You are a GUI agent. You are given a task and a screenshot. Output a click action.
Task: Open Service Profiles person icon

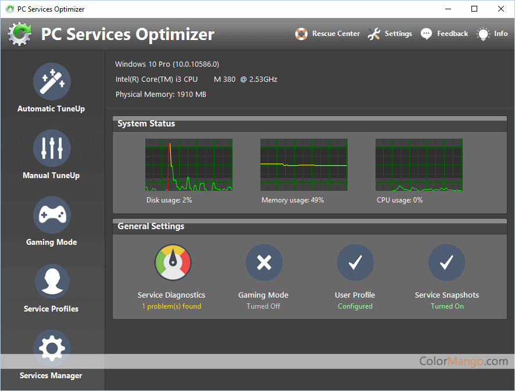[x=52, y=281]
